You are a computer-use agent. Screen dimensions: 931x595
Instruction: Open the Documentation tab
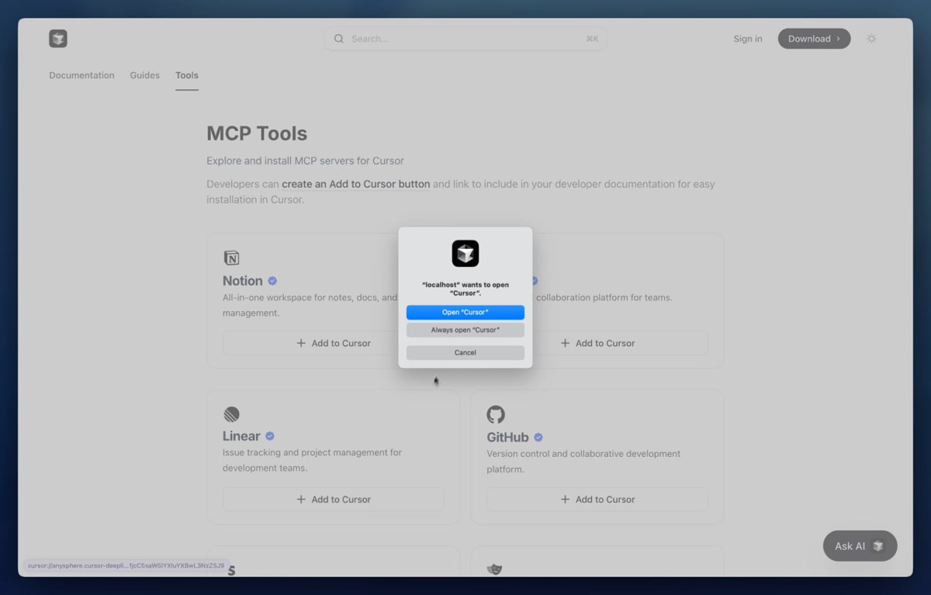click(x=81, y=75)
